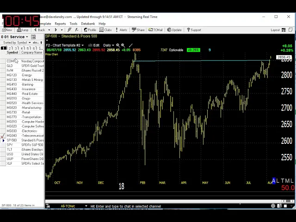Click the watchlist grid icon beside Service
Viewport: 296px width, 222px height.
[33, 37]
